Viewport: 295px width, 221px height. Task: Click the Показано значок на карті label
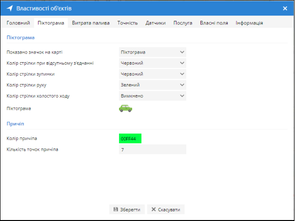pos(35,52)
